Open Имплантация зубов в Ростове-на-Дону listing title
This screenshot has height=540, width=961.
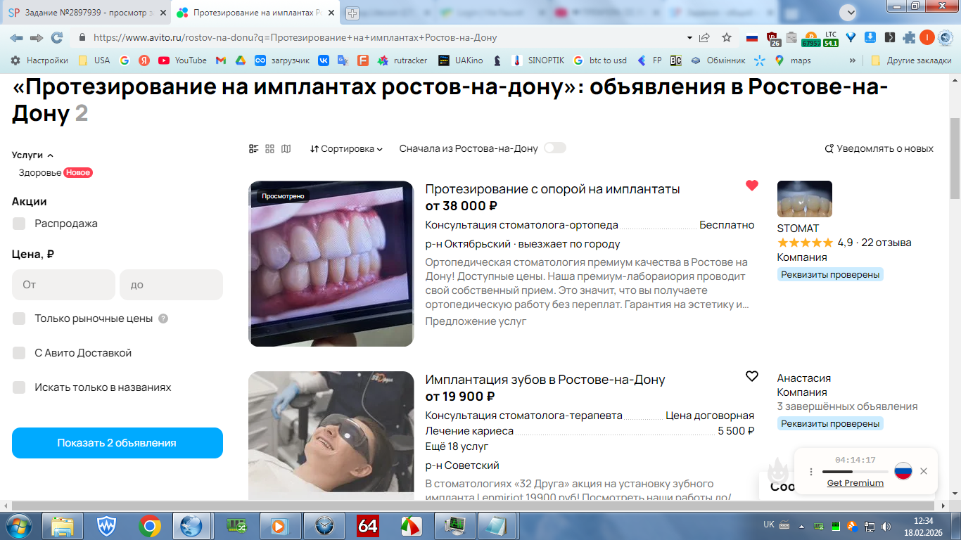coord(545,380)
